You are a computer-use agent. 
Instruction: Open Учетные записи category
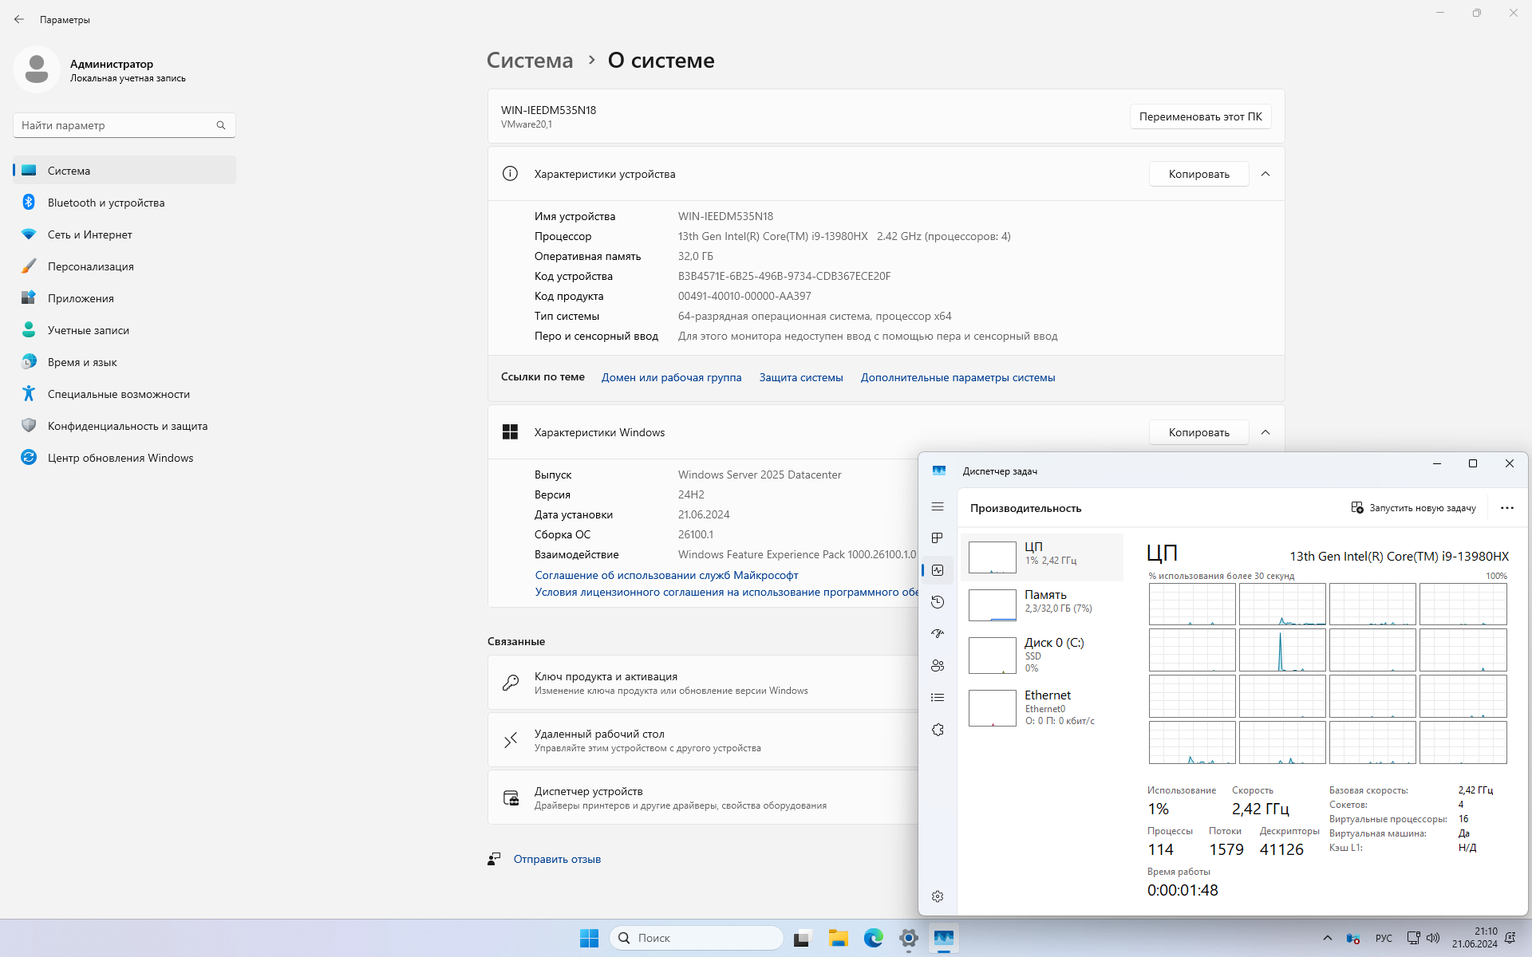click(x=124, y=330)
